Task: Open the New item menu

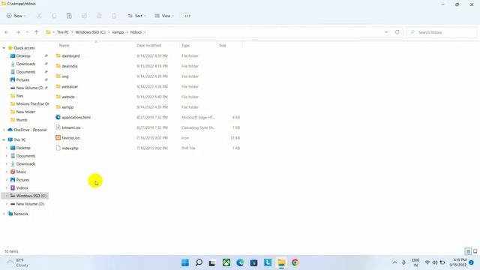Action: tap(16, 16)
